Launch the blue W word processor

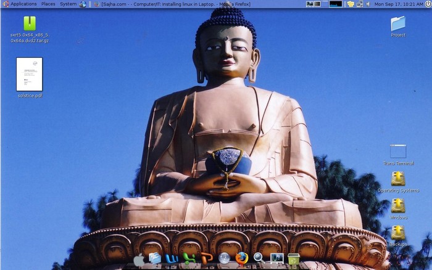[172, 259]
